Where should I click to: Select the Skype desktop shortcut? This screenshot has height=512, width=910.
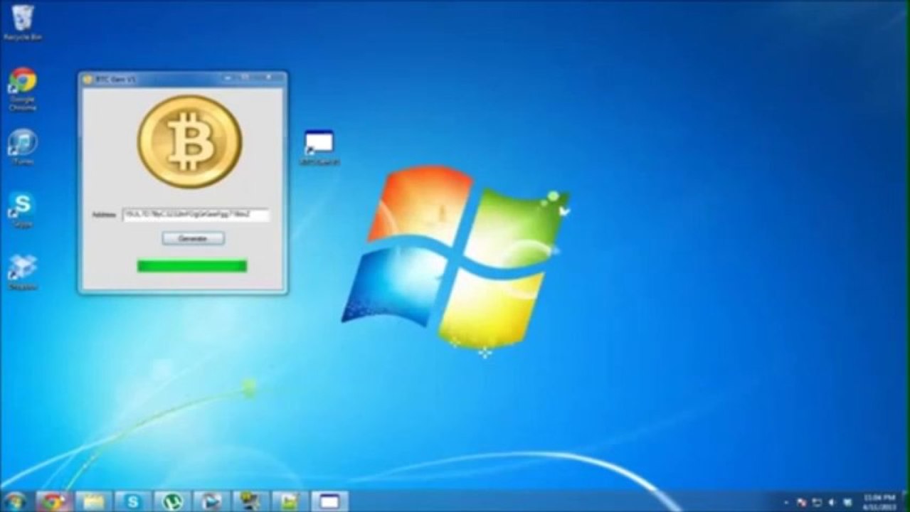(22, 210)
